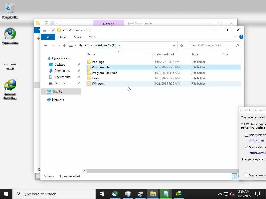This screenshot has height=199, width=266.
Task: Select the Program Files folder
Action: [x=163, y=67]
